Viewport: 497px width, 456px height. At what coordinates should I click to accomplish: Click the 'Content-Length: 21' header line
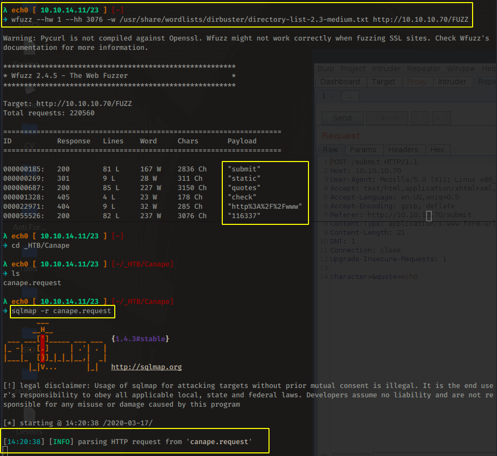pyautogui.click(x=368, y=233)
